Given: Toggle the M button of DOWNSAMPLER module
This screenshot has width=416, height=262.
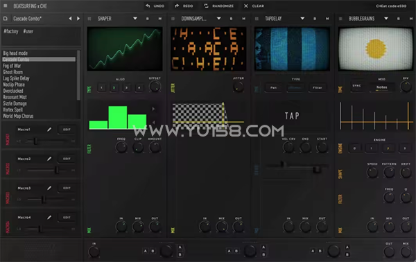Looking at the screenshot, I should pyautogui.click(x=243, y=19).
